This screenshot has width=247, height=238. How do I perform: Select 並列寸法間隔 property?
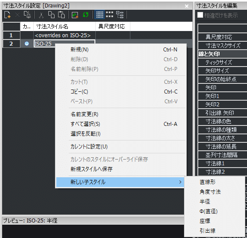pos(223,155)
